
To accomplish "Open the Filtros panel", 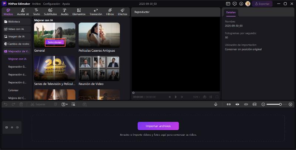I will (110, 12).
